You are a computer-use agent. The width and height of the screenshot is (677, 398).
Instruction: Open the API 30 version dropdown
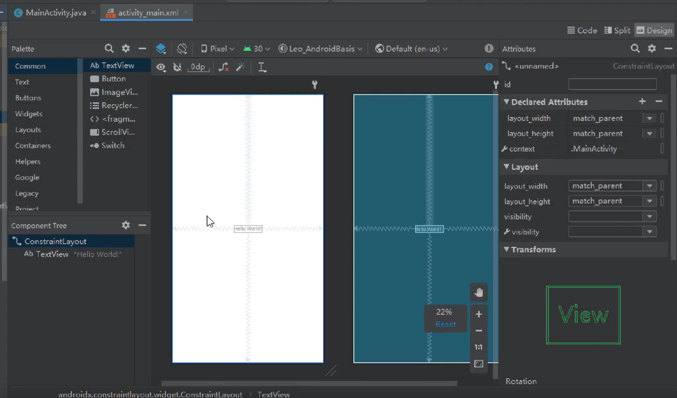[257, 48]
